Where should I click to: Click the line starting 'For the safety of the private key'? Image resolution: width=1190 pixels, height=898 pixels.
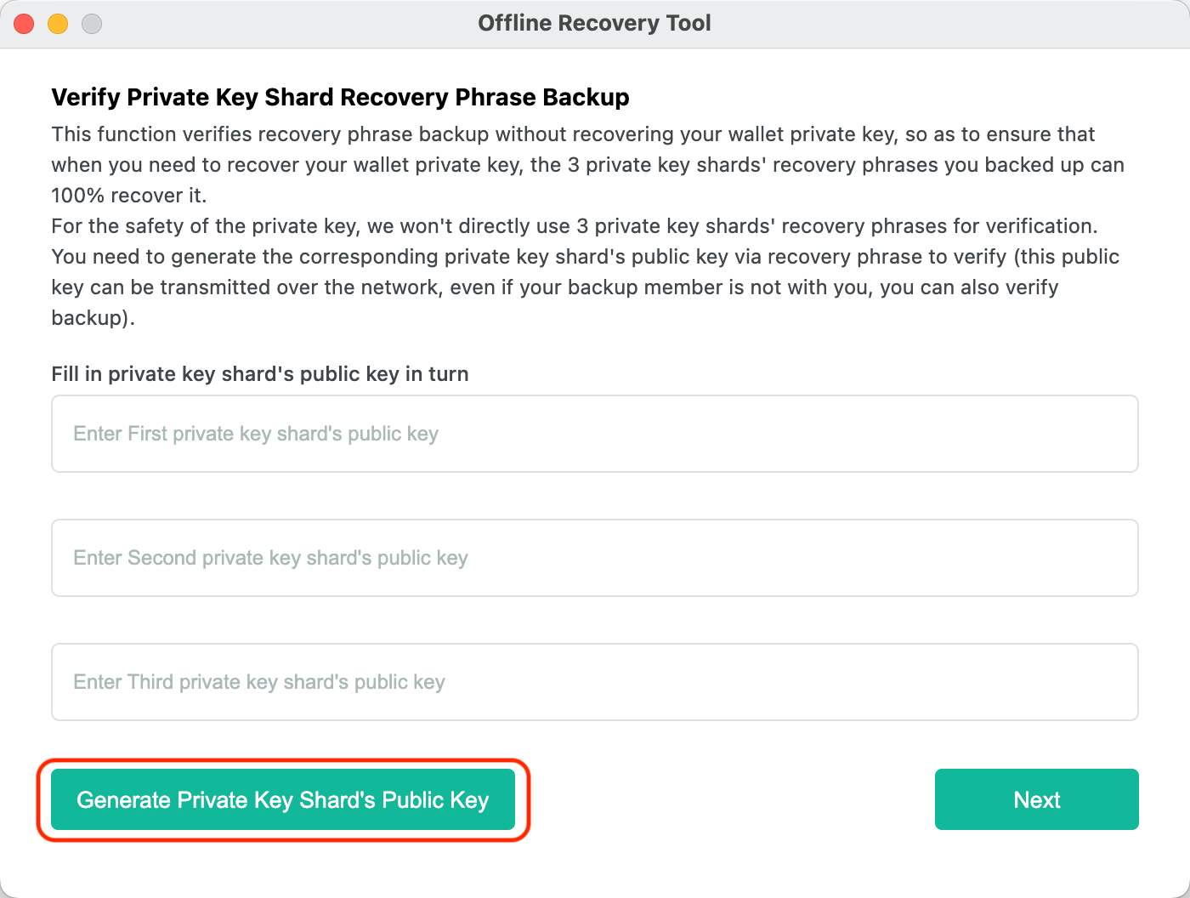tap(575, 226)
